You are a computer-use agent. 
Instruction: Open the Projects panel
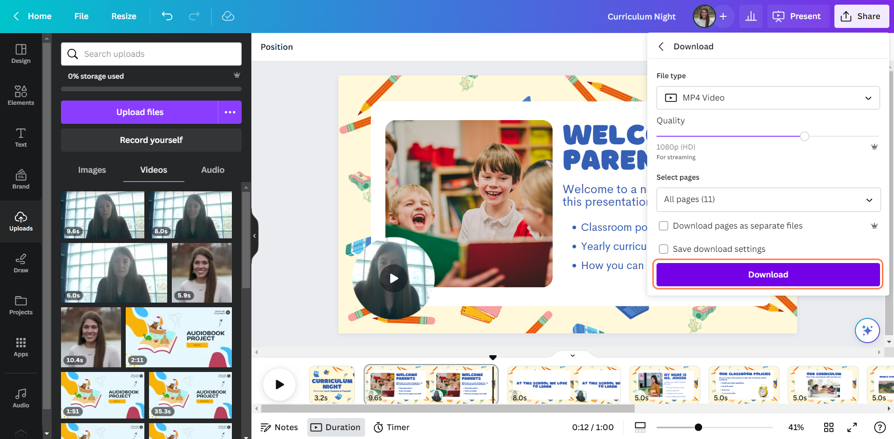pyautogui.click(x=21, y=305)
